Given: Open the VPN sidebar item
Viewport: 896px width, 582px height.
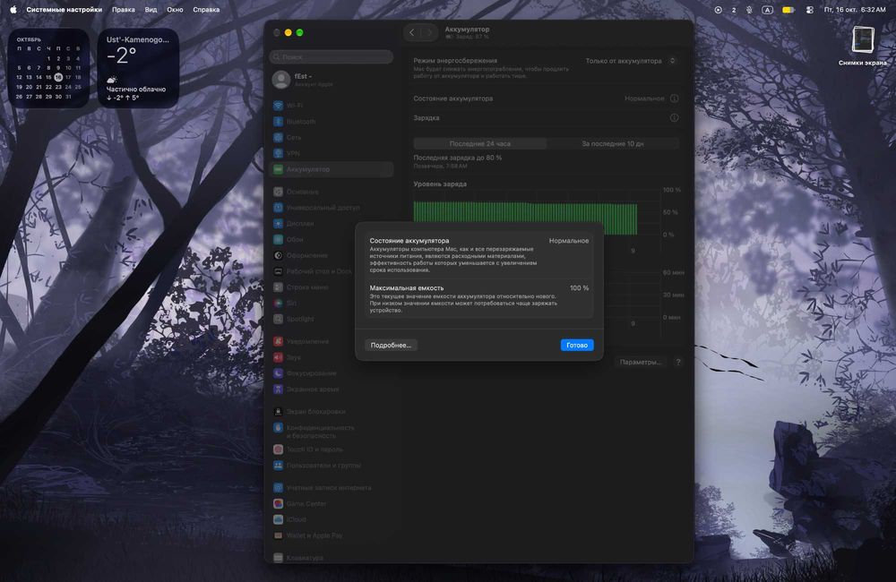Looking at the screenshot, I should (332, 154).
